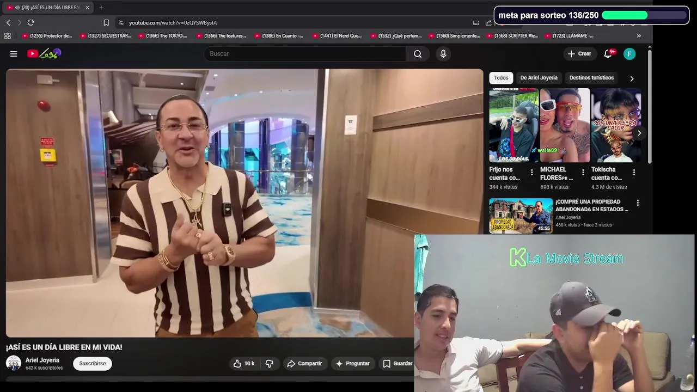Open bookmark (1568) SCRIPTER
Screen dimensions: 697x392
(x=512, y=36)
